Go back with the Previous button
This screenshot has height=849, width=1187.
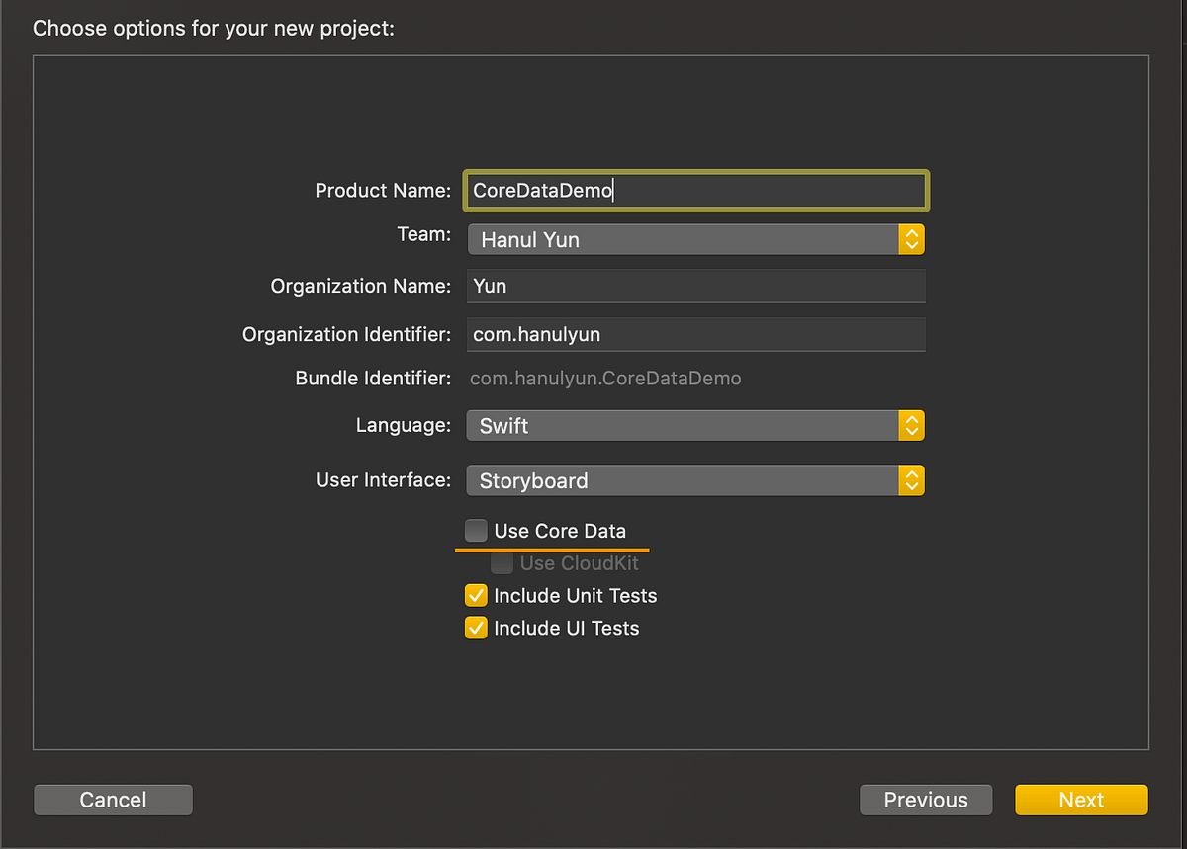click(x=926, y=800)
